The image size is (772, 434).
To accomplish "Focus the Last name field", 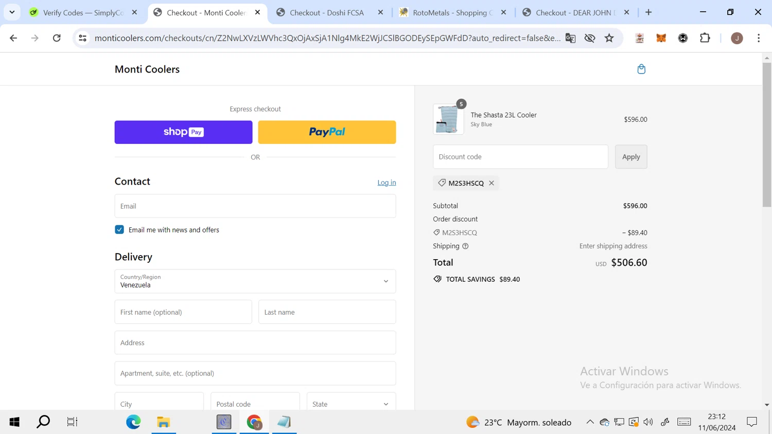I will pos(327,312).
